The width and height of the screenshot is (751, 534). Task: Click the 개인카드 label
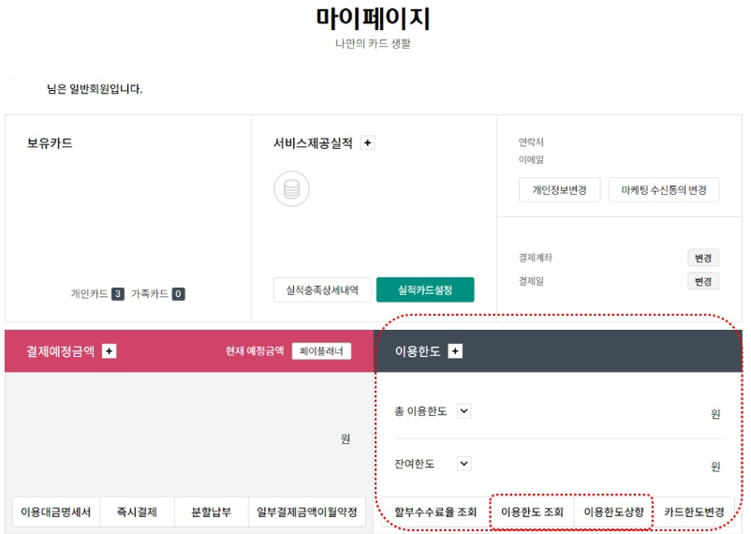89,294
